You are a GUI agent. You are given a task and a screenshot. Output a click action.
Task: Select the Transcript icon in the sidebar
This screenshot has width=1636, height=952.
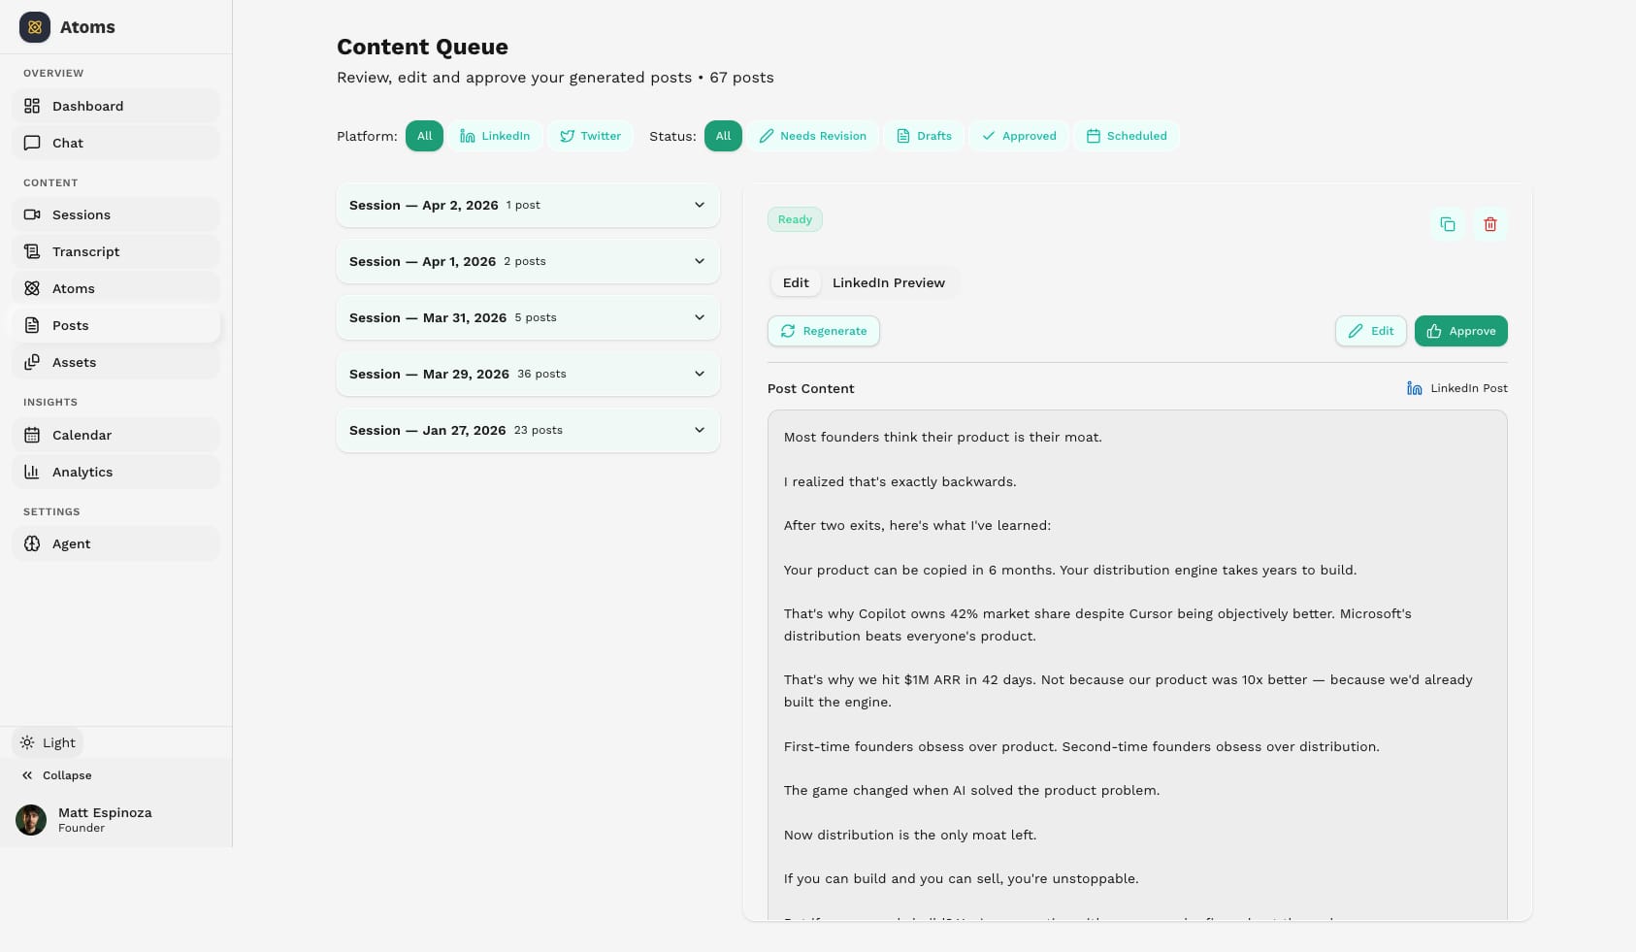point(32,251)
